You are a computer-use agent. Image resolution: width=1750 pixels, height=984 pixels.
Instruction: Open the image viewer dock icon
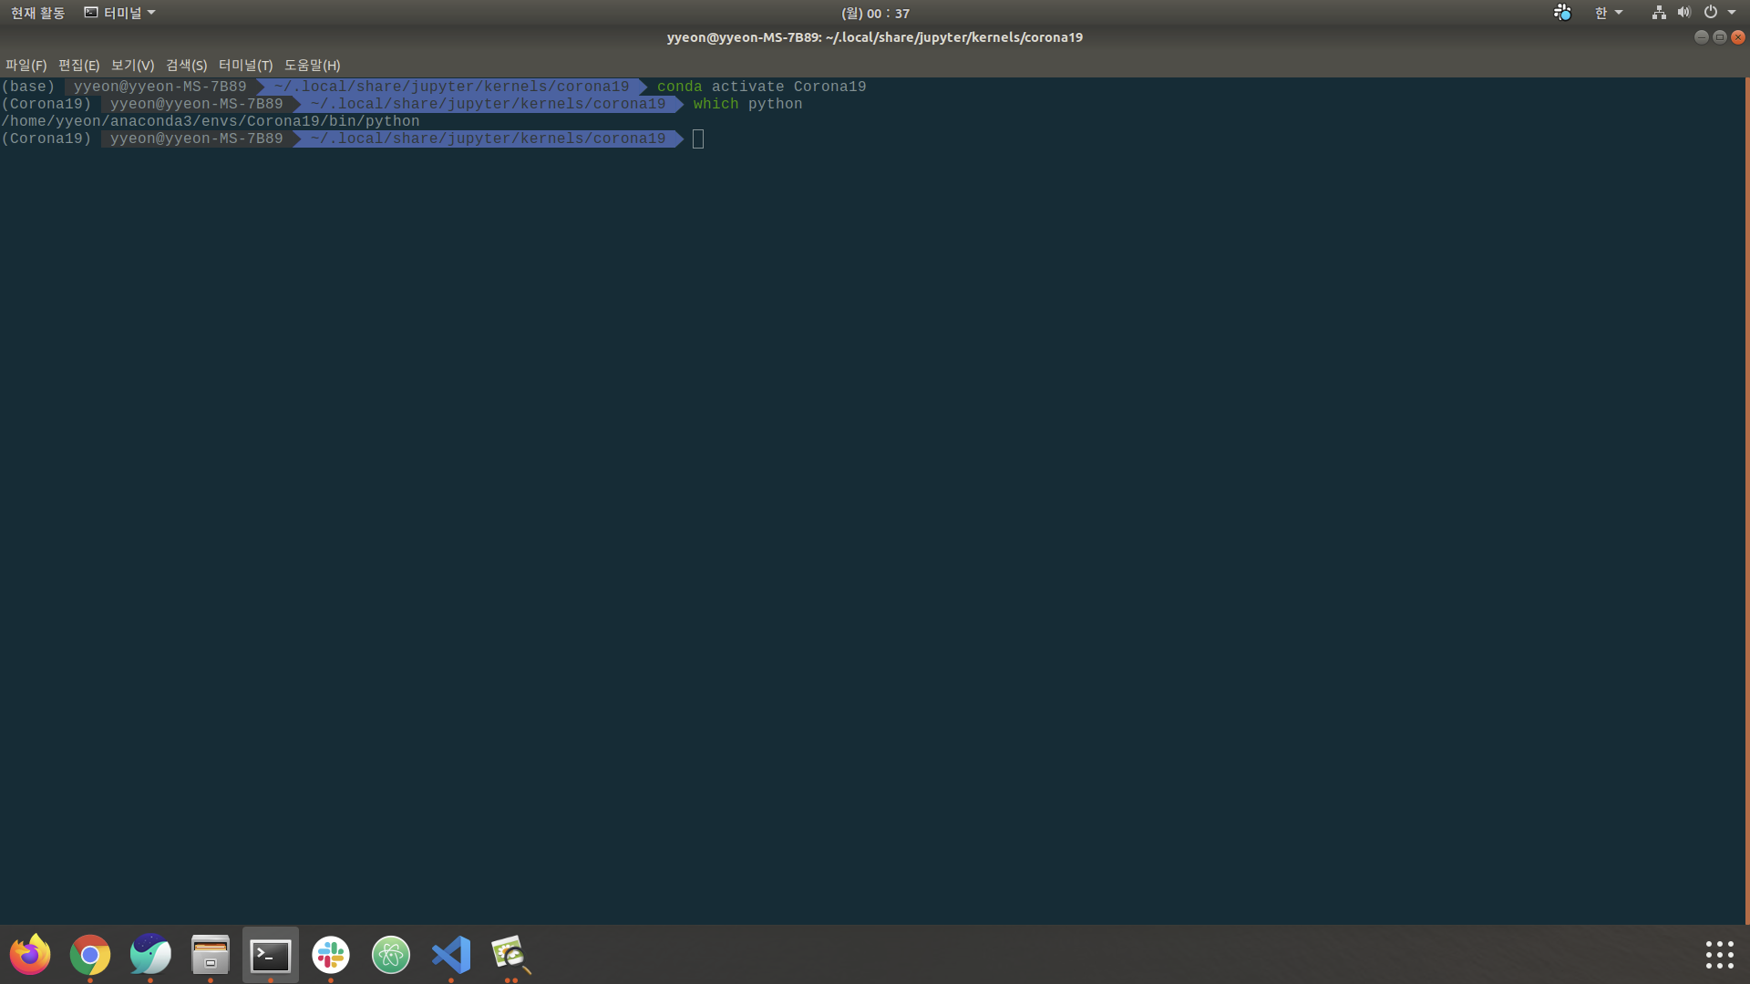pyautogui.click(x=511, y=954)
